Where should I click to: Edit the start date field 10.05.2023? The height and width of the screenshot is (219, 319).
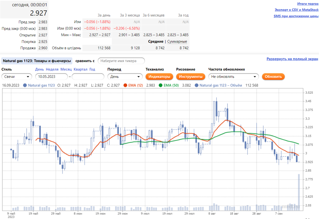51,77
